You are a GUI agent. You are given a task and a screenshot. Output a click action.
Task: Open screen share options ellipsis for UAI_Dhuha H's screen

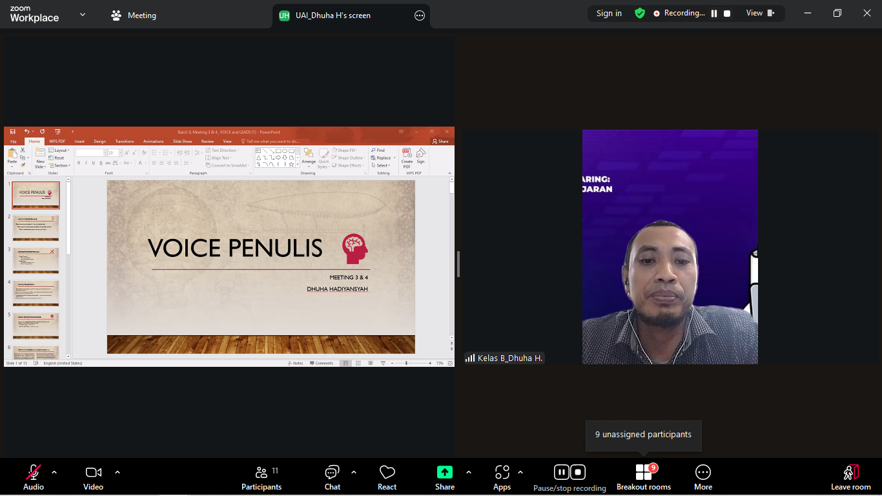420,15
